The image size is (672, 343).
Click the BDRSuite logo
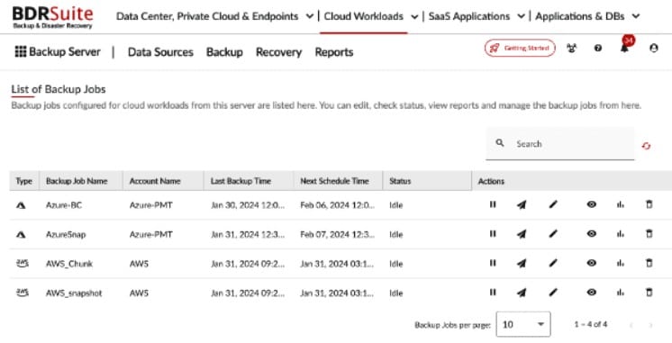52,17
